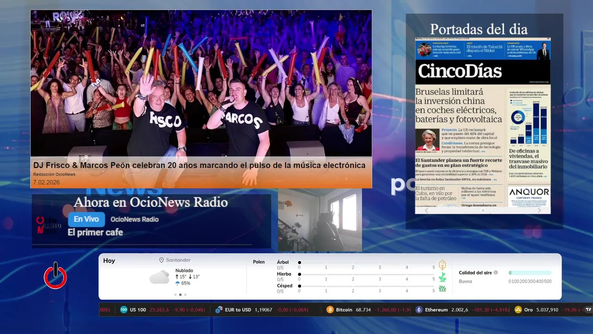The image size is (593, 334).
Task: Click the "Nublado" weather condition text
Action: tap(184, 270)
